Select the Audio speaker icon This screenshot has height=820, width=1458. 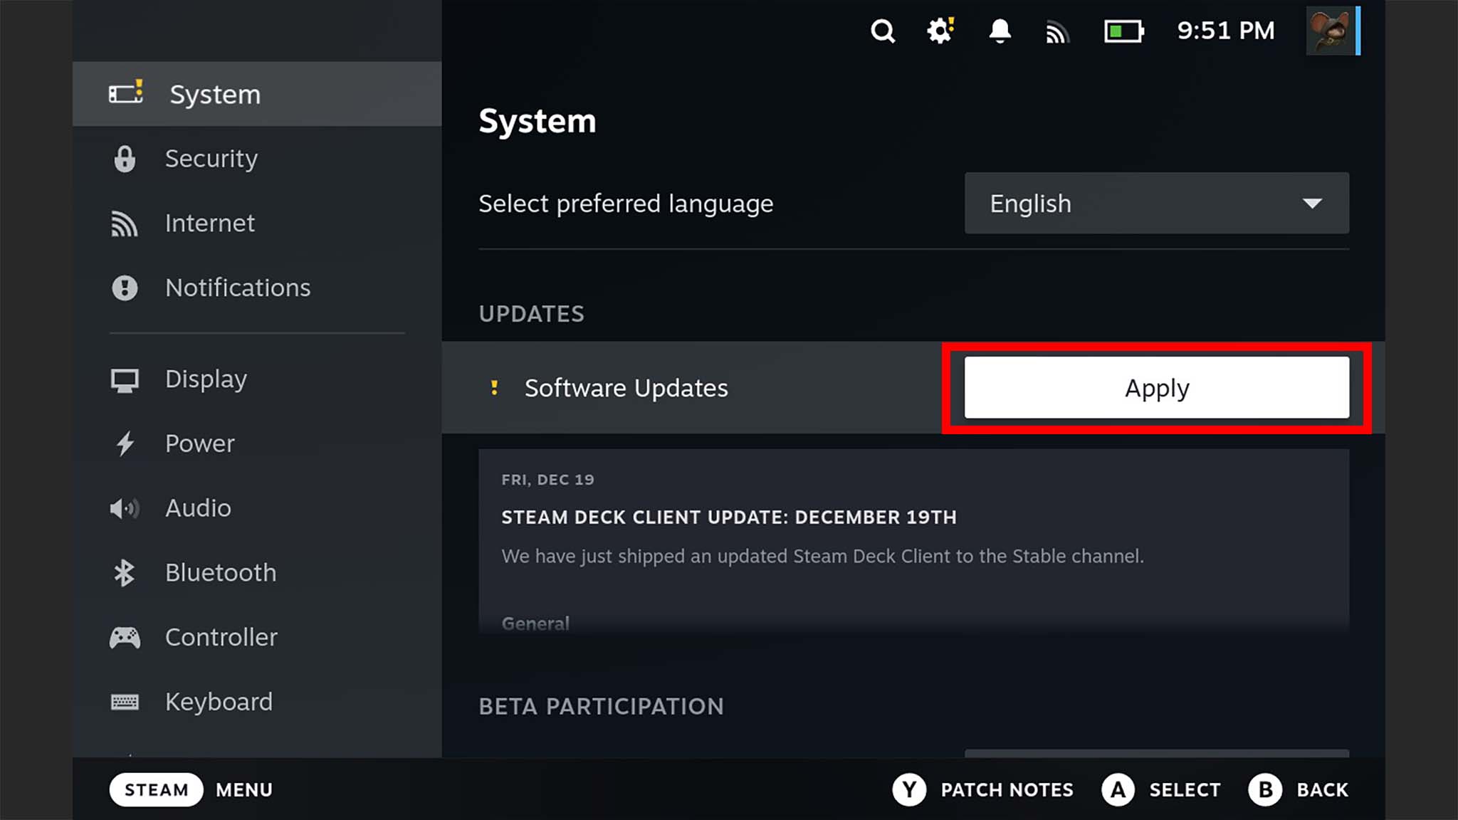125,508
